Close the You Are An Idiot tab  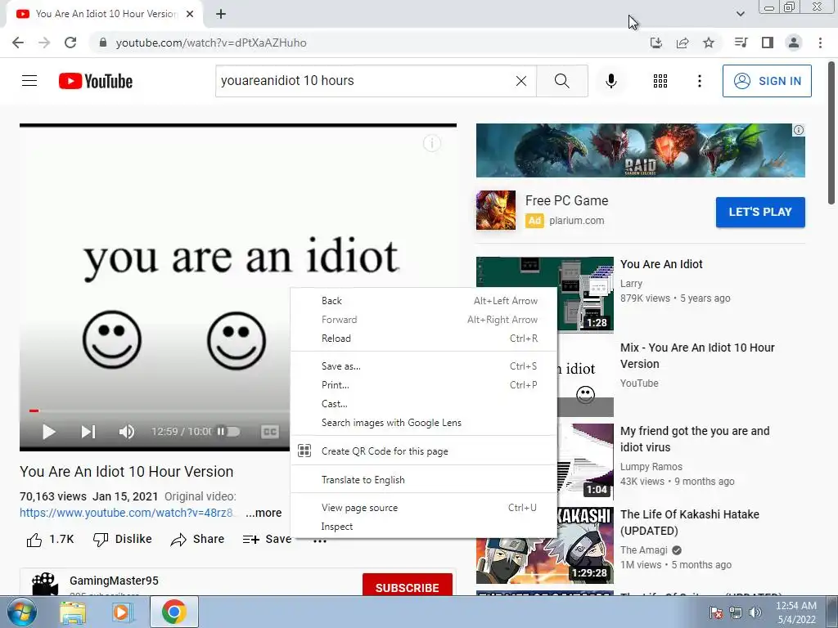[x=190, y=14]
